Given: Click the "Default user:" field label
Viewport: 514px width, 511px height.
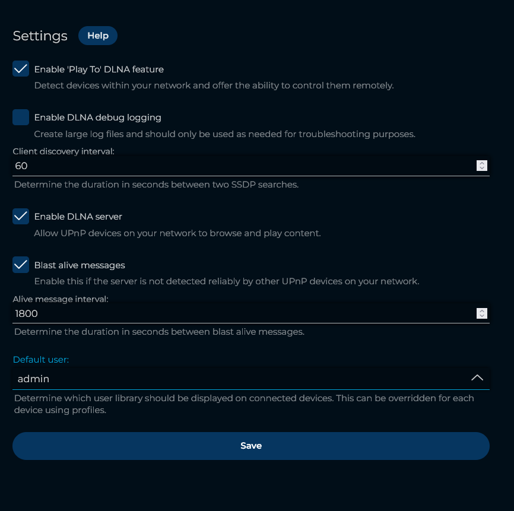Looking at the screenshot, I should point(41,360).
